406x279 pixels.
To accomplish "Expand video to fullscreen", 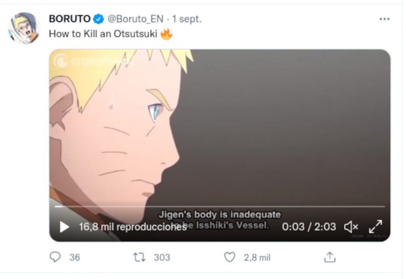I will point(375,227).
